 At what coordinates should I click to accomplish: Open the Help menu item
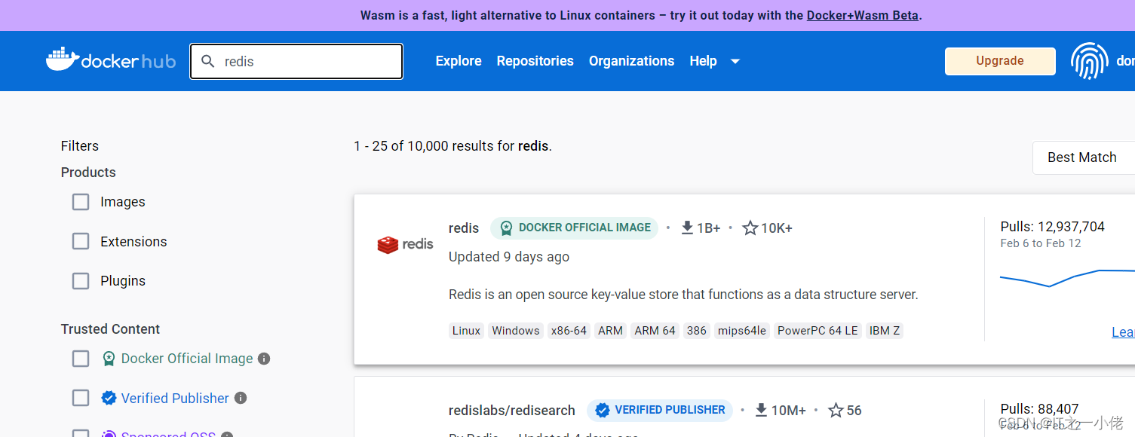click(703, 61)
